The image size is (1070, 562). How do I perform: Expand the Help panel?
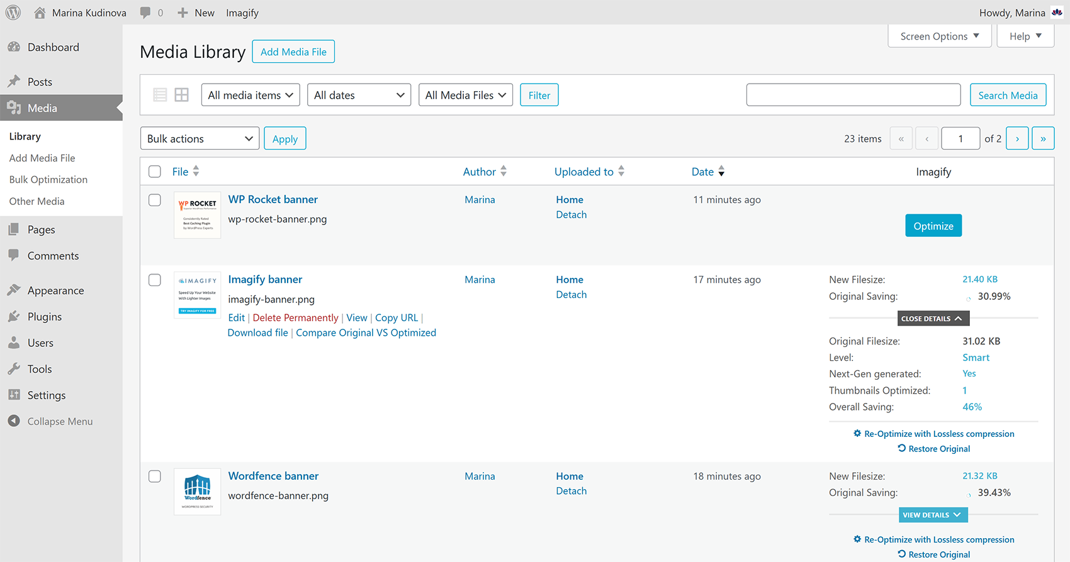(x=1025, y=36)
